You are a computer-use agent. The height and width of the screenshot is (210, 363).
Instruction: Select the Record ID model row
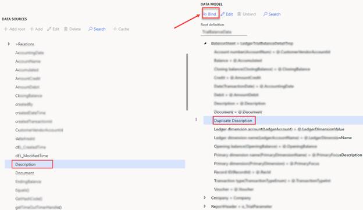pyautogui.click(x=242, y=172)
